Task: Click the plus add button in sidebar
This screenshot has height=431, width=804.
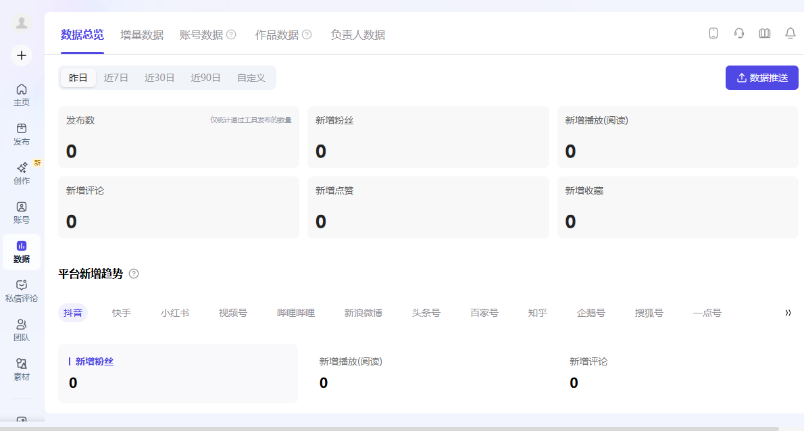Action: (x=22, y=55)
